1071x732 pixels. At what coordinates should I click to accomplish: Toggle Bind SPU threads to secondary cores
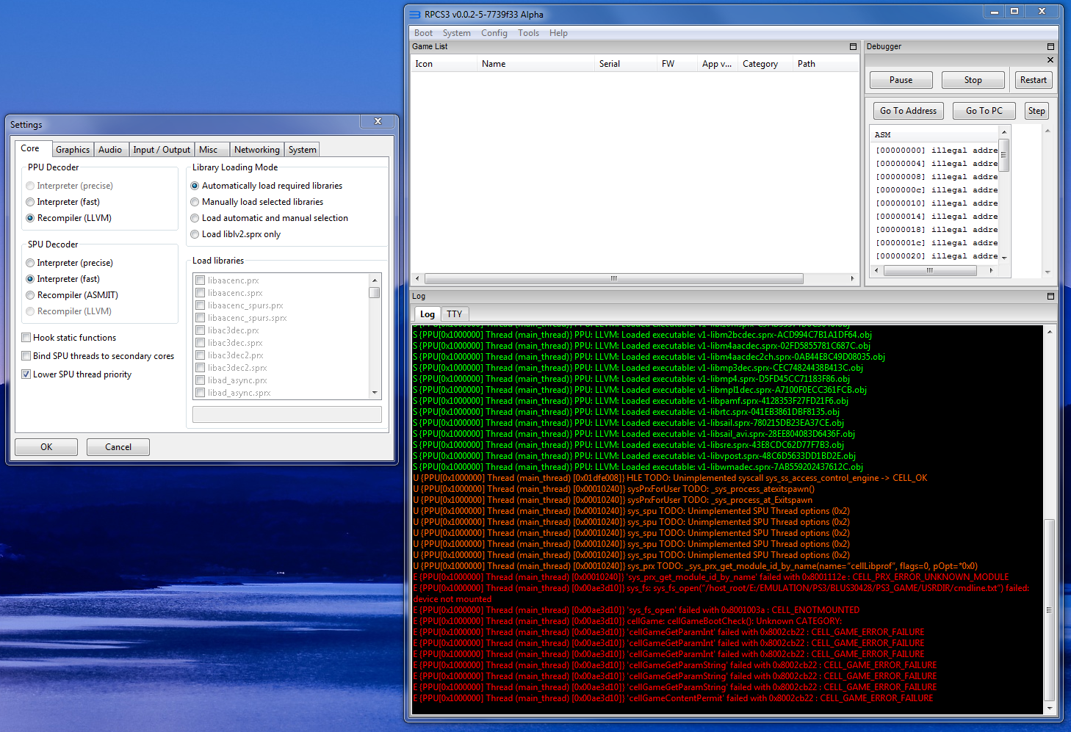[x=26, y=356]
